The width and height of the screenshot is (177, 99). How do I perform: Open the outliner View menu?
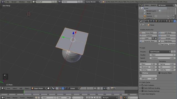point(147,5)
